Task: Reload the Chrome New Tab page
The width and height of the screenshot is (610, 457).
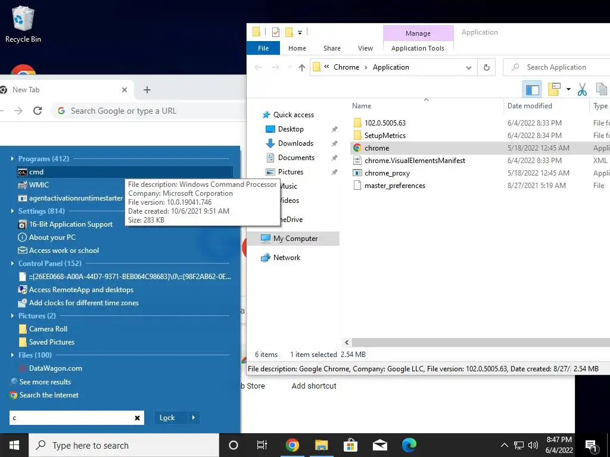Action: point(38,111)
